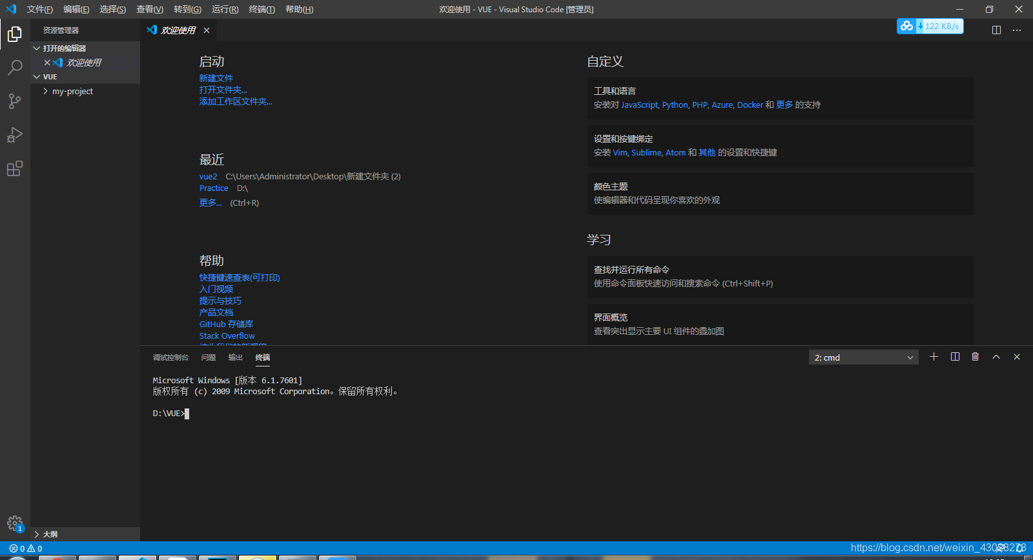Open the 2: cmd terminal dropdown
The height and width of the screenshot is (560, 1033).
(x=864, y=357)
